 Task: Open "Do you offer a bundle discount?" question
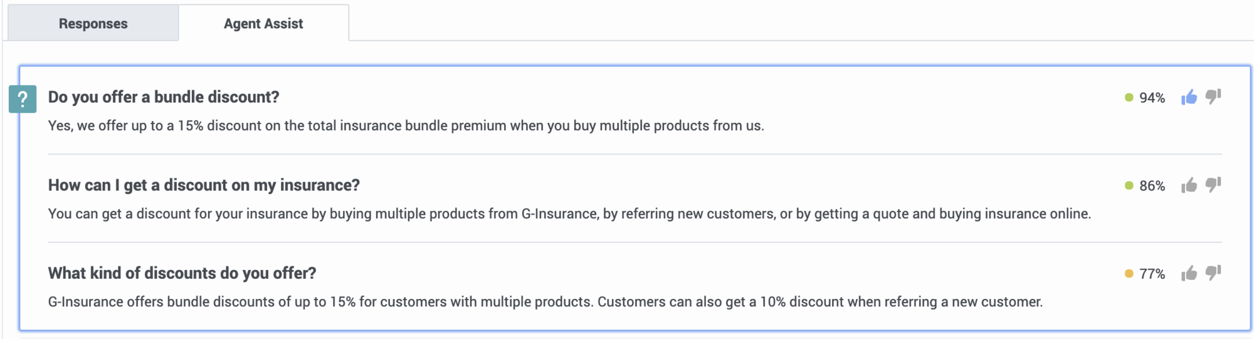[164, 97]
